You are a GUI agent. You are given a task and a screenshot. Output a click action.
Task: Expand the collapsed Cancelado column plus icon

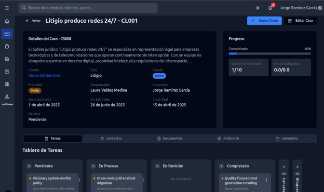coord(284,167)
